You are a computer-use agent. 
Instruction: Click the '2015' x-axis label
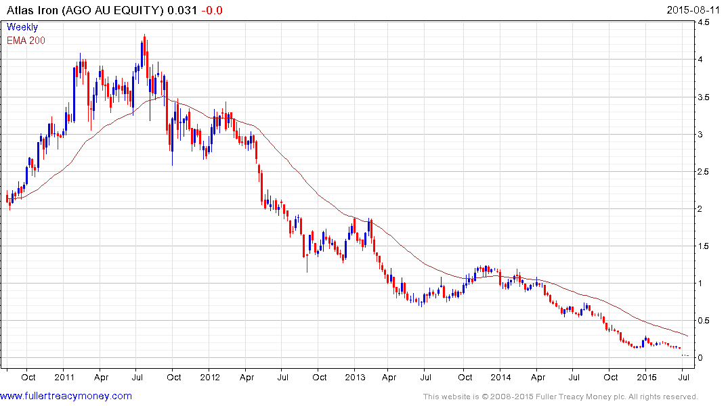[x=647, y=377]
